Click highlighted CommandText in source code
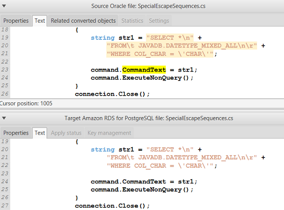The image size is (284, 210). tap(144, 70)
